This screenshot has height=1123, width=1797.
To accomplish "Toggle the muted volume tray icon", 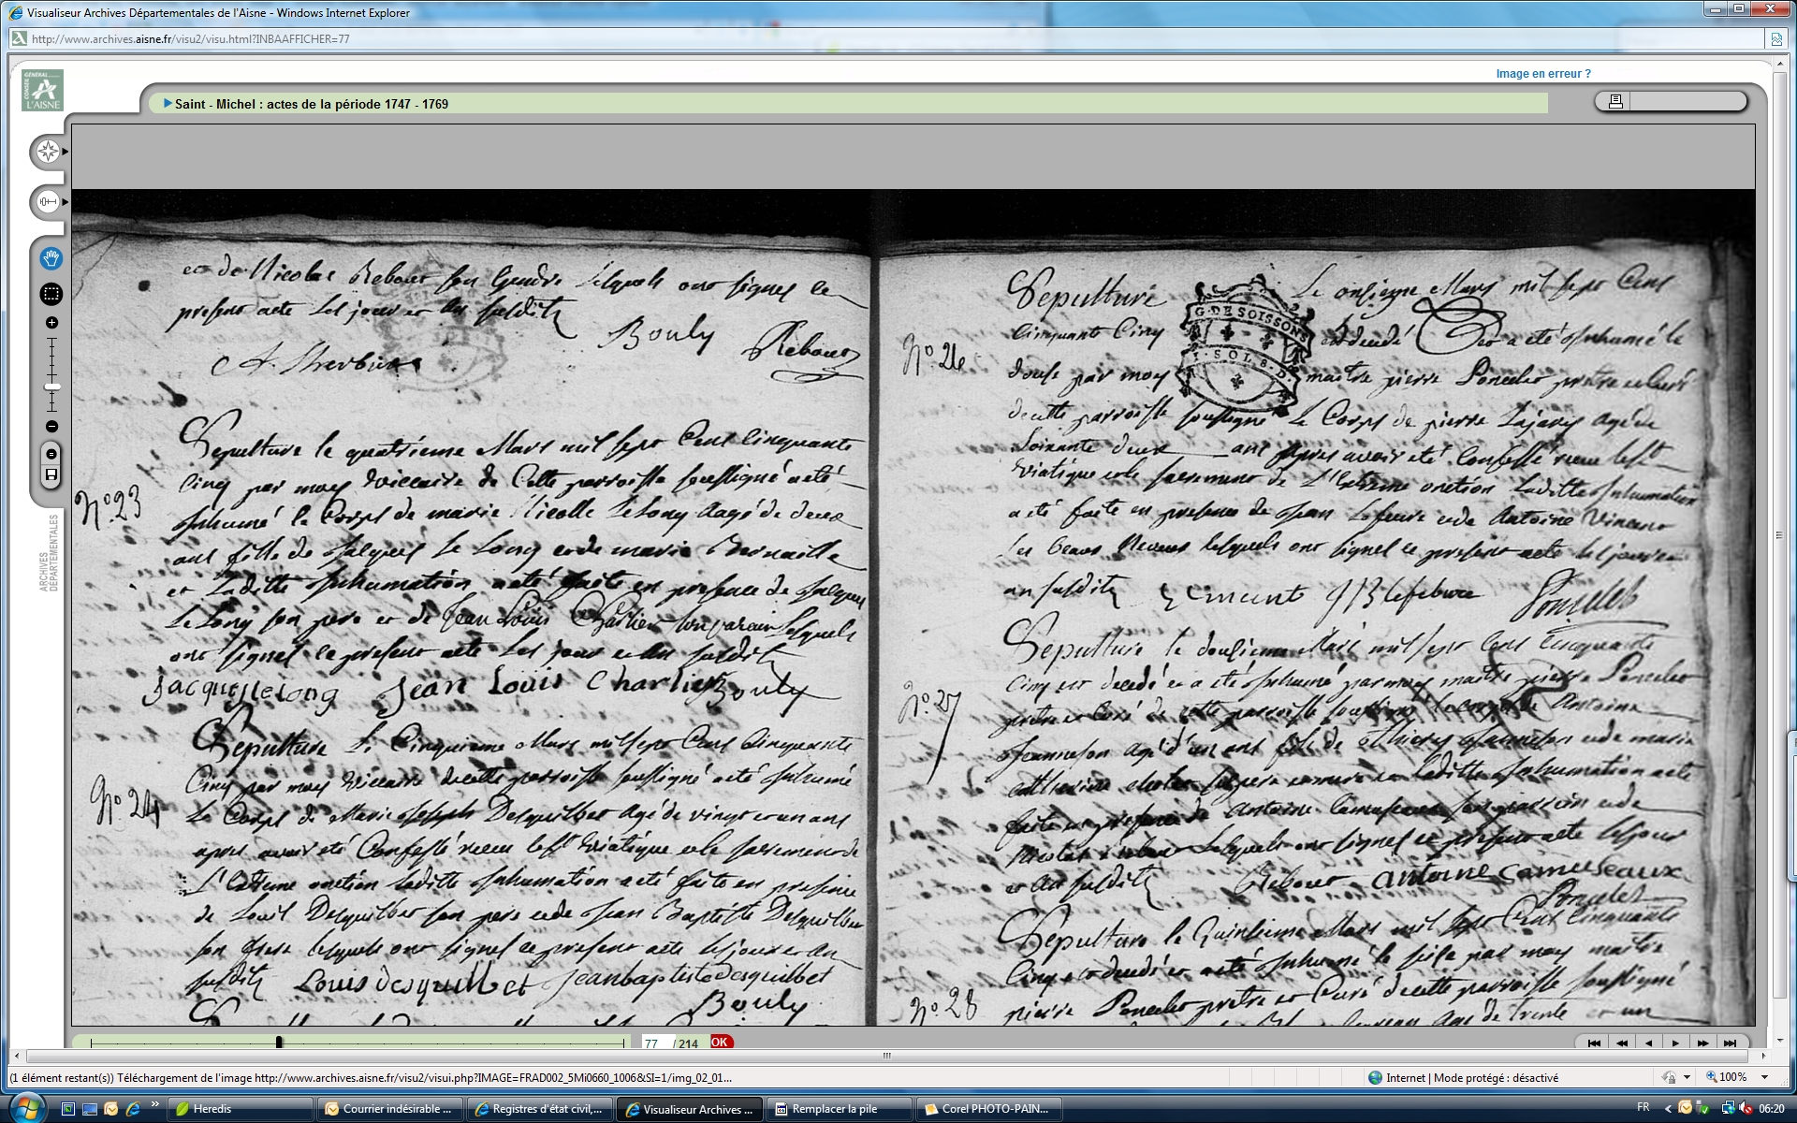I will point(1746,1109).
